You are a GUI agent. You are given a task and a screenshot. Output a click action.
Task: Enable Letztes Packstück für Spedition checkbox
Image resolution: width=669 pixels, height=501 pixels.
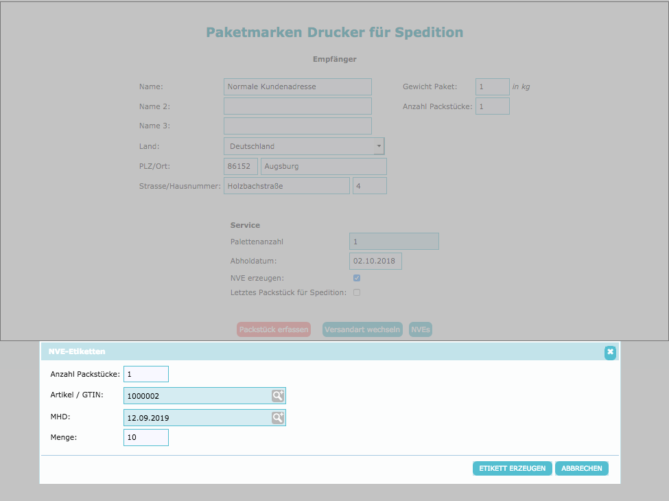click(x=357, y=292)
